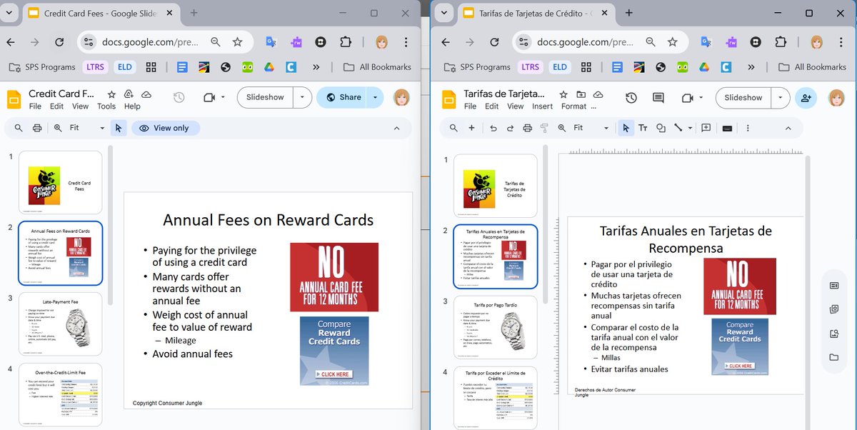This screenshot has width=857, height=430.
Task: Open the Share options arrow in Credit Card Fees
Action: click(375, 97)
